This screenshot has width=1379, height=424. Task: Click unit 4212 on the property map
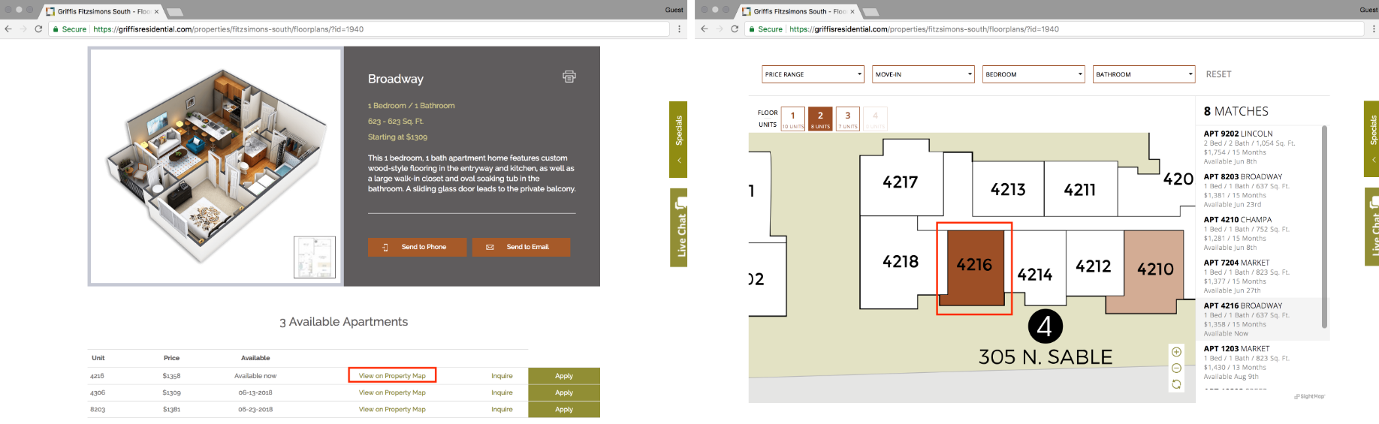tap(1094, 266)
